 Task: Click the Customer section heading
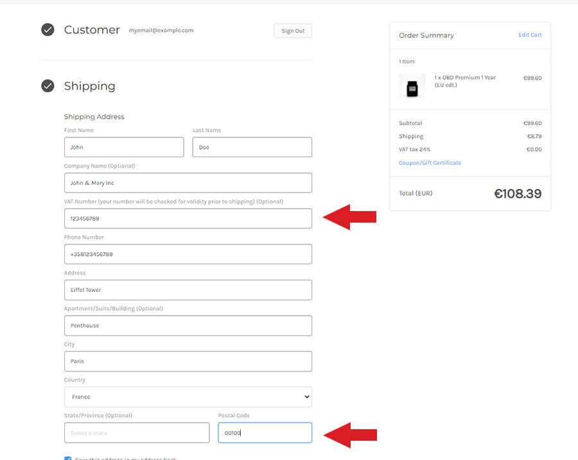coord(92,30)
